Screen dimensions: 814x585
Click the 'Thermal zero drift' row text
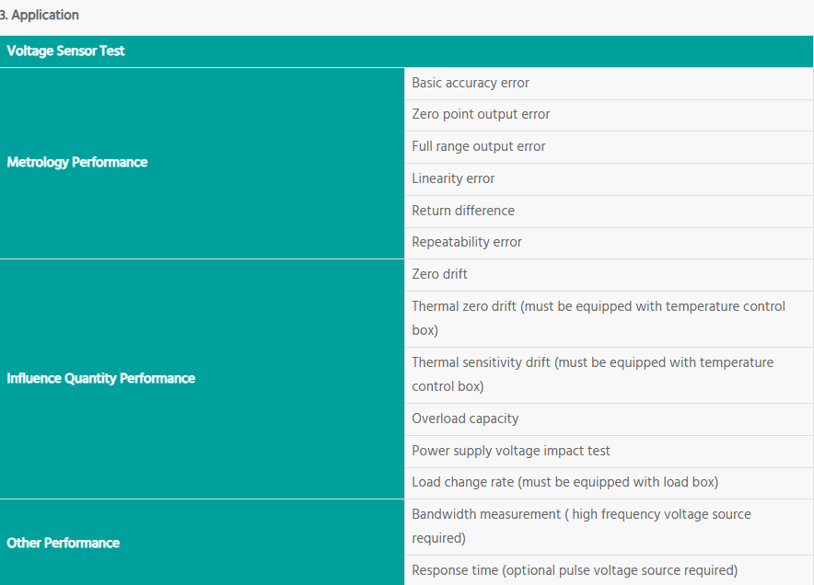464,306
